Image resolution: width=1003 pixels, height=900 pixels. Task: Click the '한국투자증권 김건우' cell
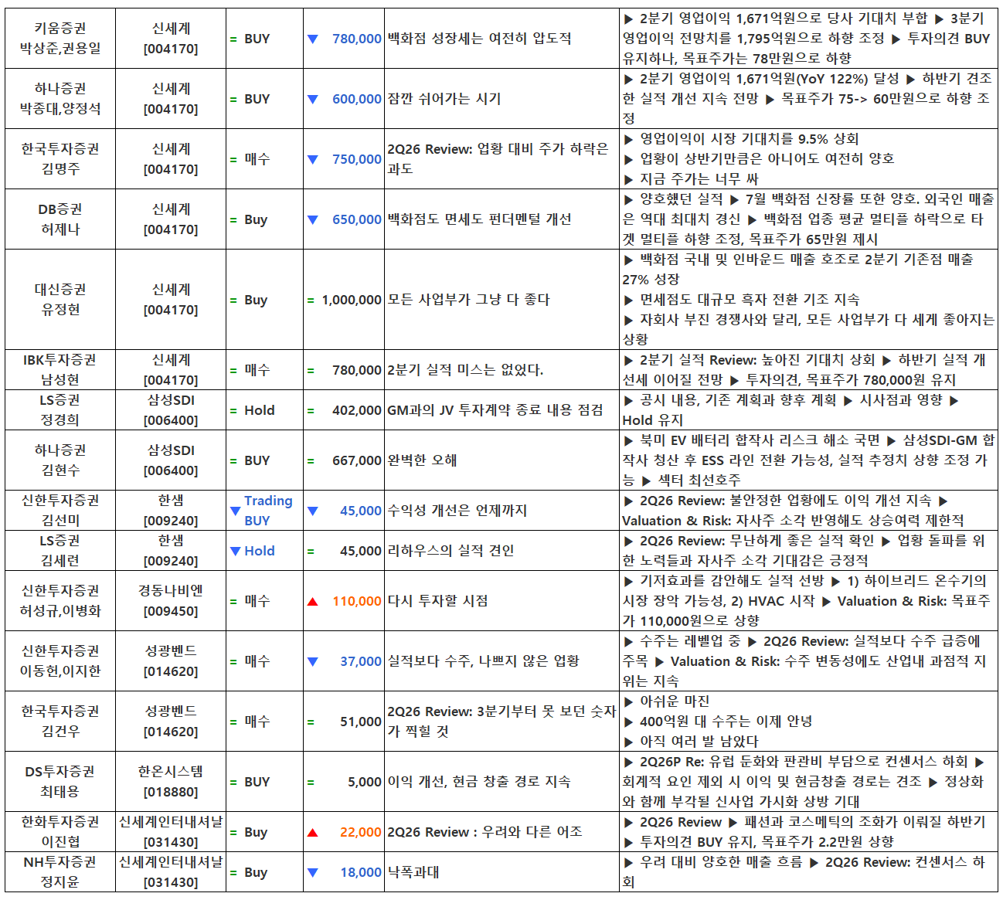pyautogui.click(x=60, y=722)
